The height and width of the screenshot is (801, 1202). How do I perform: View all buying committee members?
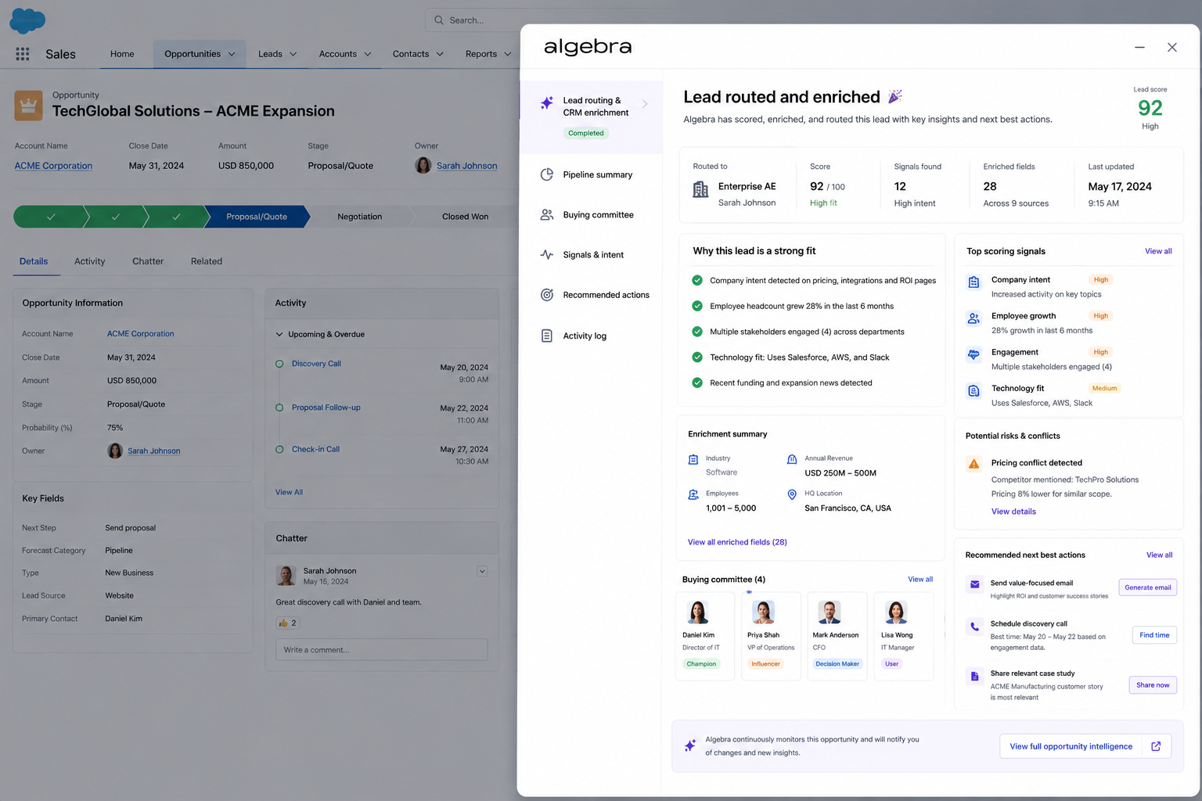(920, 580)
